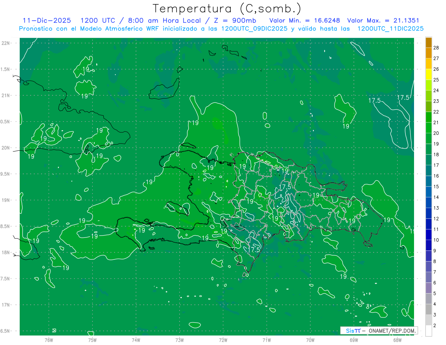Screen dimensions: 446x345
Task: Select the 'Valor Max. = 21.1351' value
Action: tap(383, 20)
